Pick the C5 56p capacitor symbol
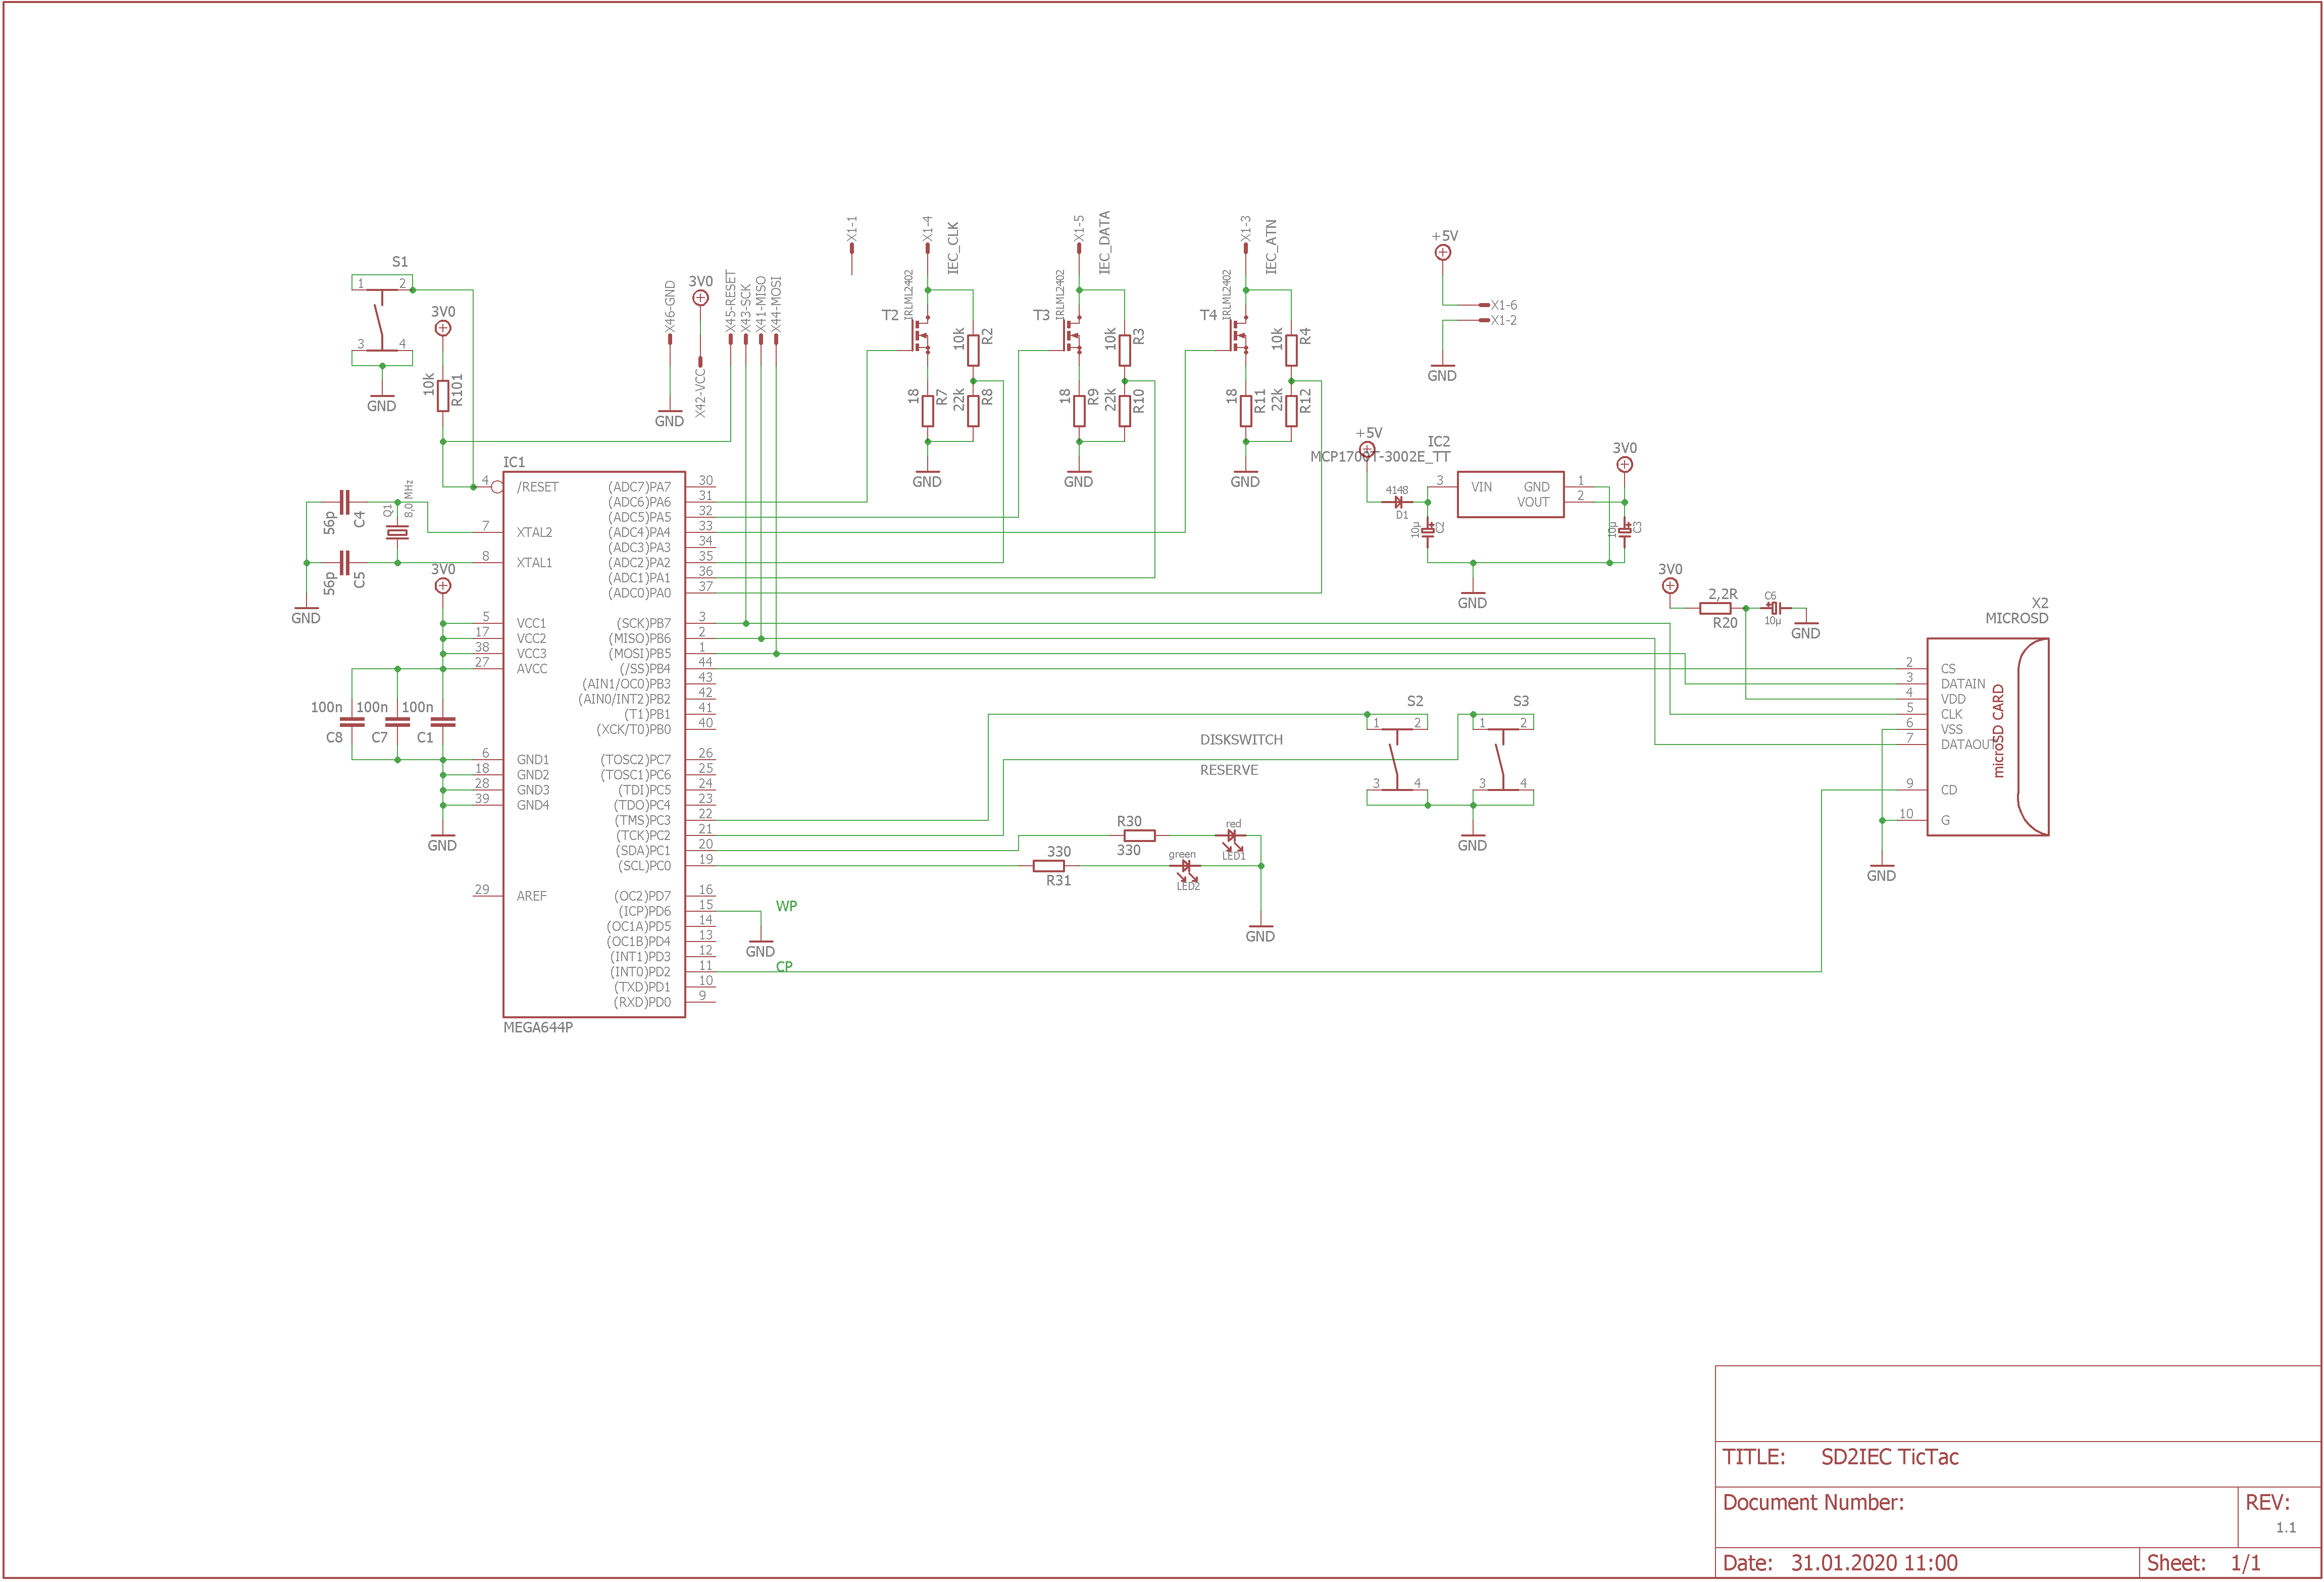 point(344,562)
